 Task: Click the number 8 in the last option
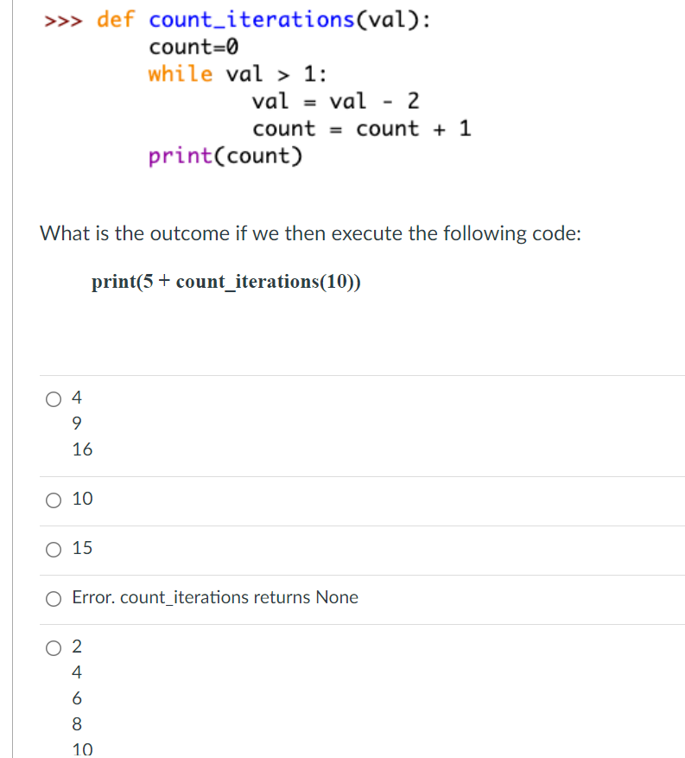pyautogui.click(x=77, y=723)
